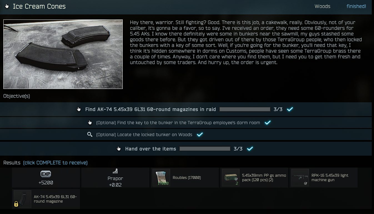Image resolution: width=374 pixels, height=214 pixels.
Task: Click the RPK-16 5.45x39 light machine gun label
Action: click(x=330, y=178)
